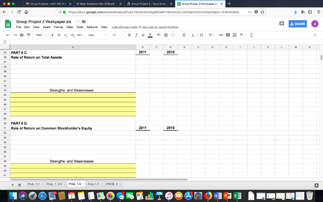
Task: Open the text color picker
Action: (x=150, y=35)
